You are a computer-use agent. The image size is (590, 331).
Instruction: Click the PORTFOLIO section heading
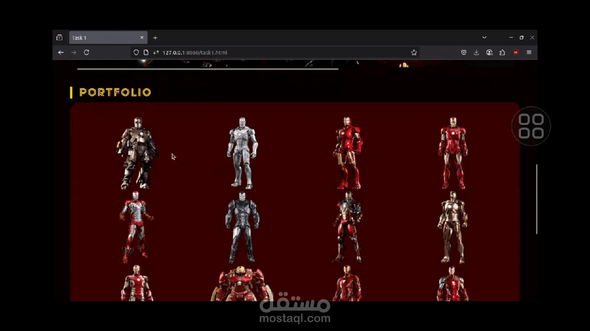coord(115,92)
